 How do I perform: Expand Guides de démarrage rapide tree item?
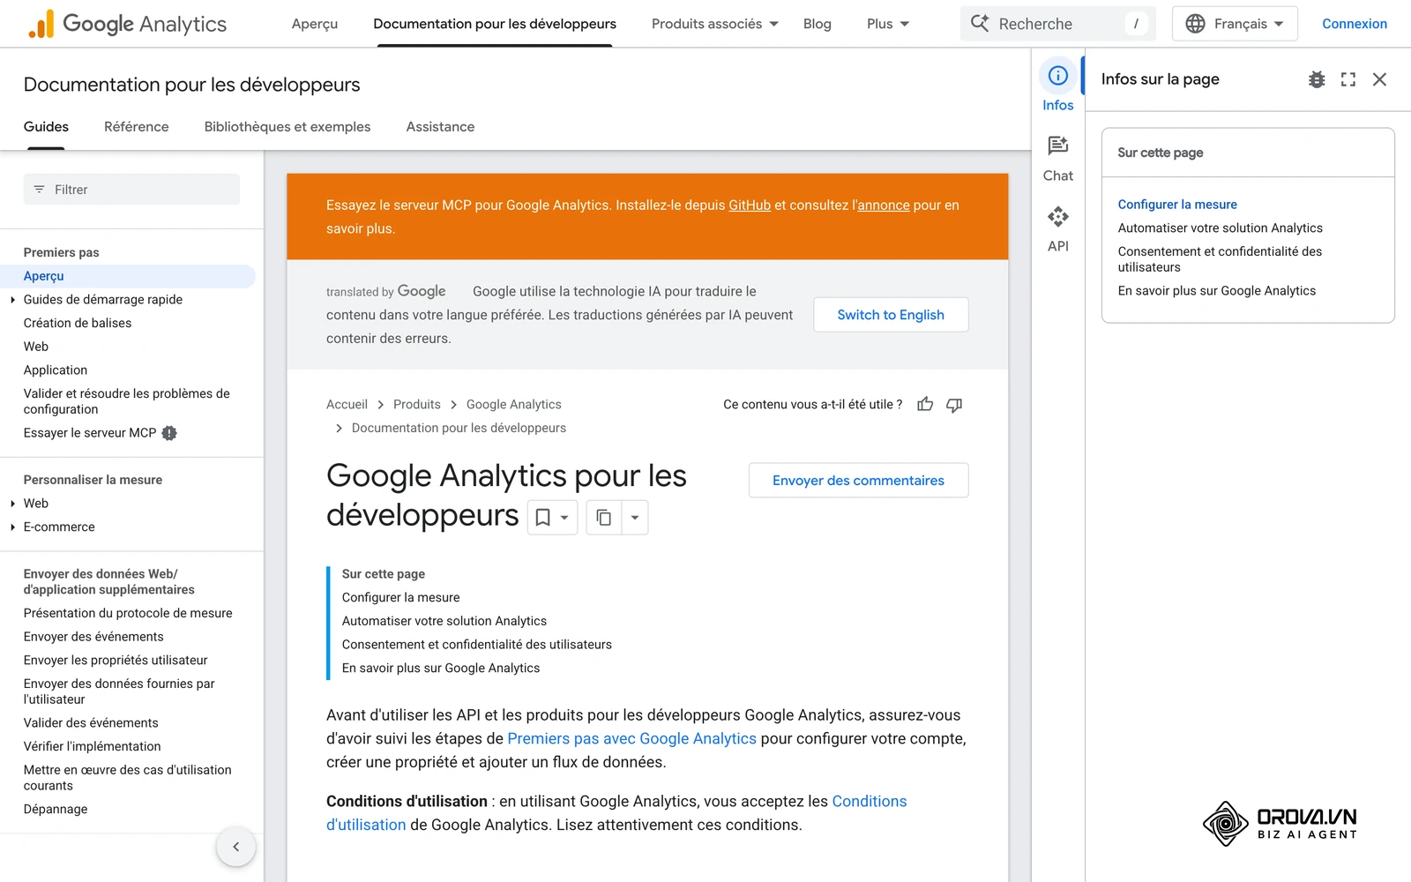click(x=12, y=300)
